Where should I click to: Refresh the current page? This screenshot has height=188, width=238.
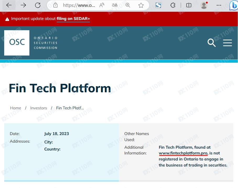point(38,5)
